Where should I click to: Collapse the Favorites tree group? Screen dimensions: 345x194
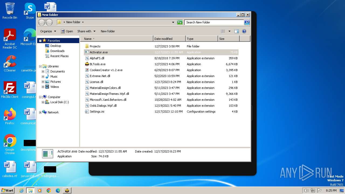pos(40,41)
